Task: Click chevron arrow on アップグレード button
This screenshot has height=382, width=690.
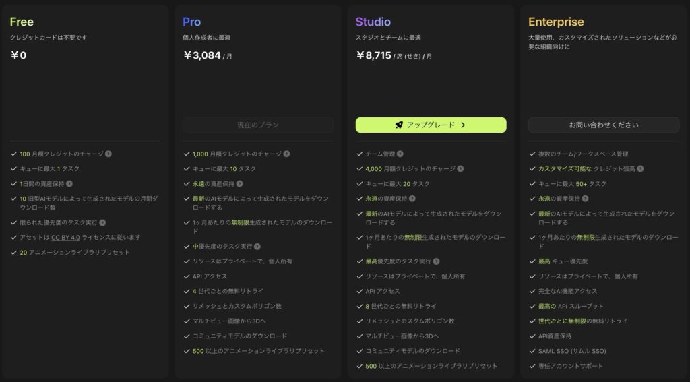Action: pyautogui.click(x=463, y=125)
